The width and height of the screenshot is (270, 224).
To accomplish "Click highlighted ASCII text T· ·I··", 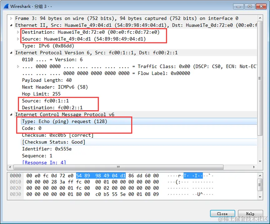I will pos(193,176).
